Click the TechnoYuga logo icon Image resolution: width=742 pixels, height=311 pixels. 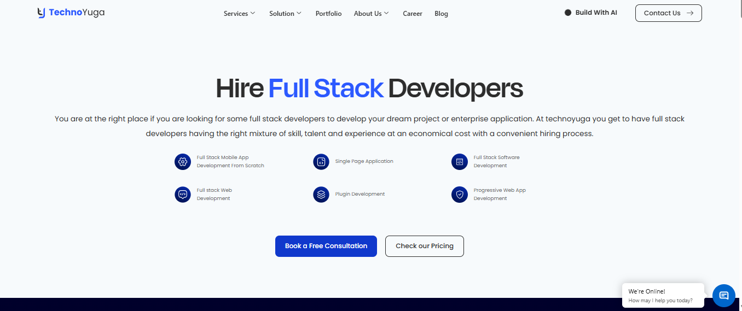[x=42, y=13]
